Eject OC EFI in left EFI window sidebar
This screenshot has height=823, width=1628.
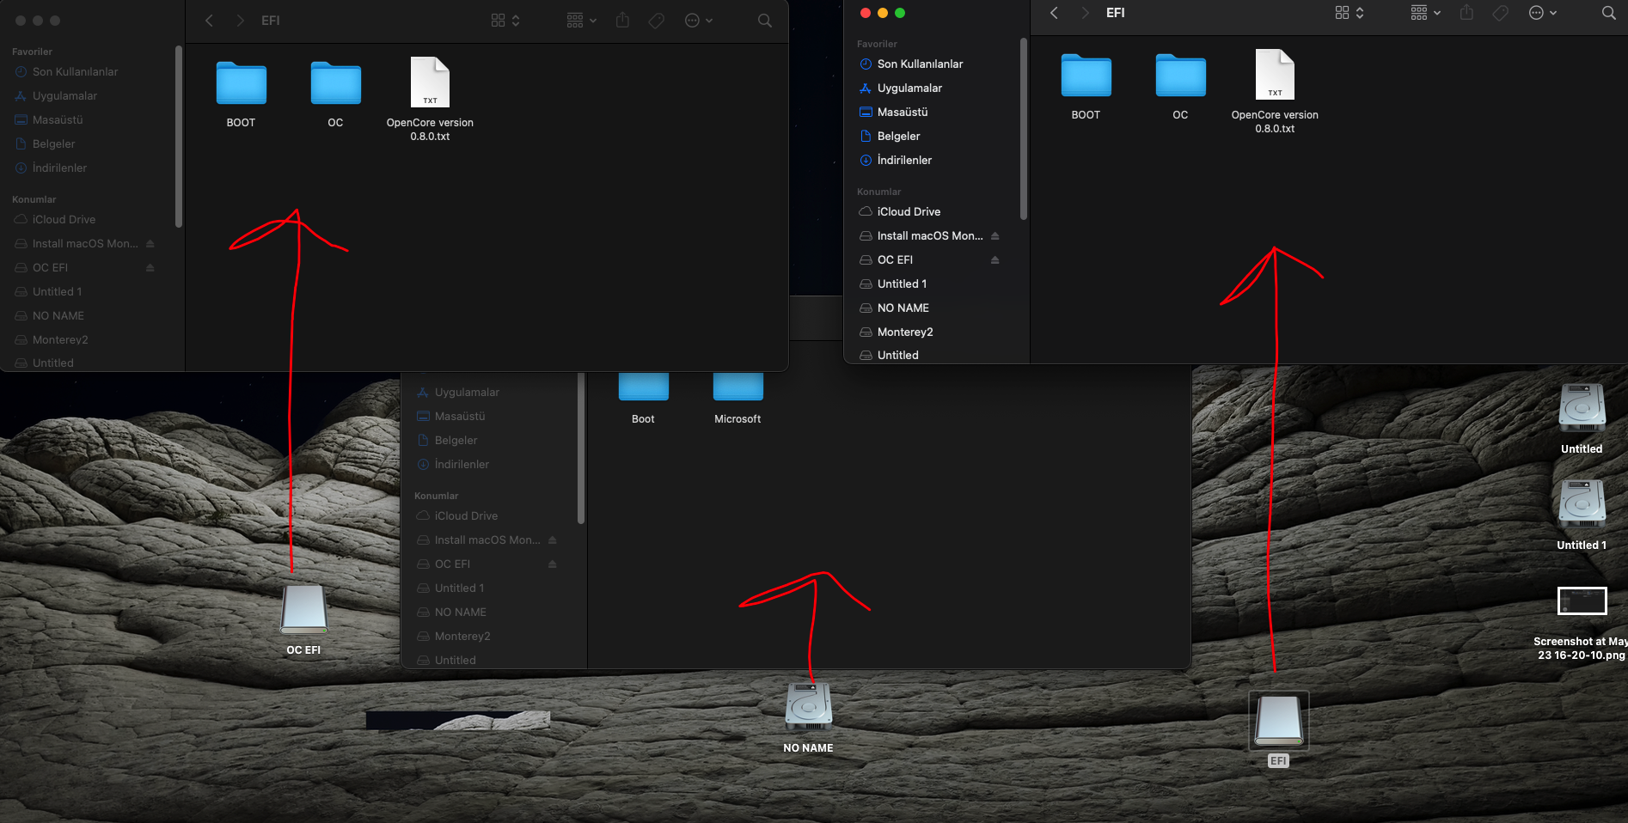pyautogui.click(x=150, y=267)
